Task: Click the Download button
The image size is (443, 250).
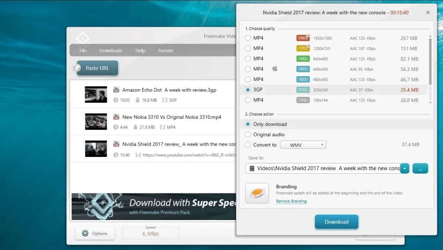Action: tap(336, 222)
